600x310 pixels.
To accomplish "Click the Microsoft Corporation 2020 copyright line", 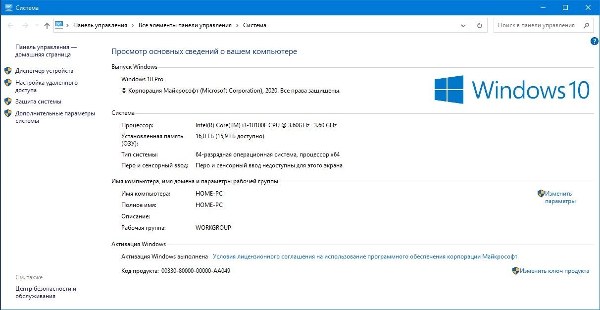I will 231,91.
